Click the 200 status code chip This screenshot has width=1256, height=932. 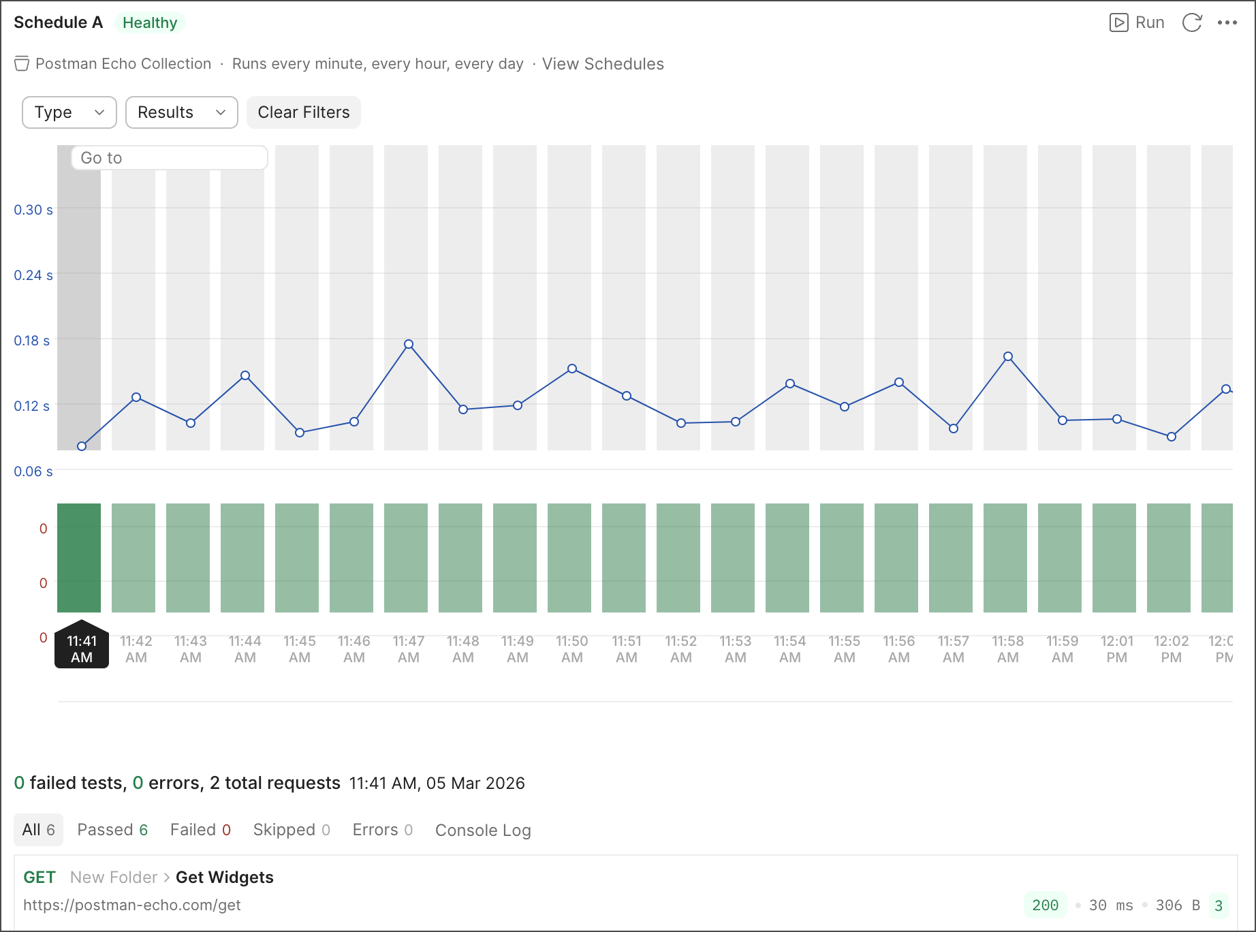click(1046, 905)
